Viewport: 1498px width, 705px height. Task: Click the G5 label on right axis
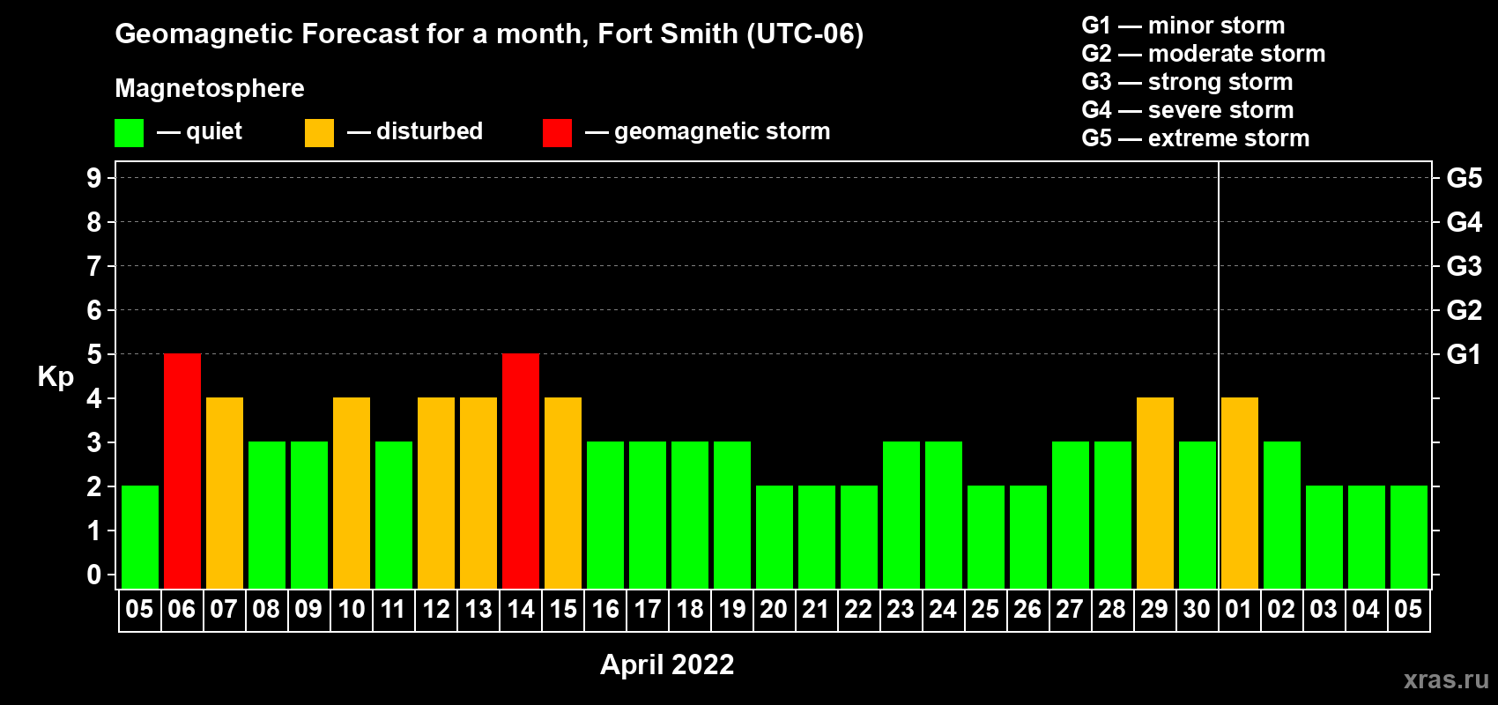click(1464, 178)
